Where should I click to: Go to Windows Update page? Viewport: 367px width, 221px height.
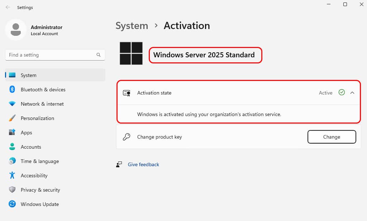point(55,204)
